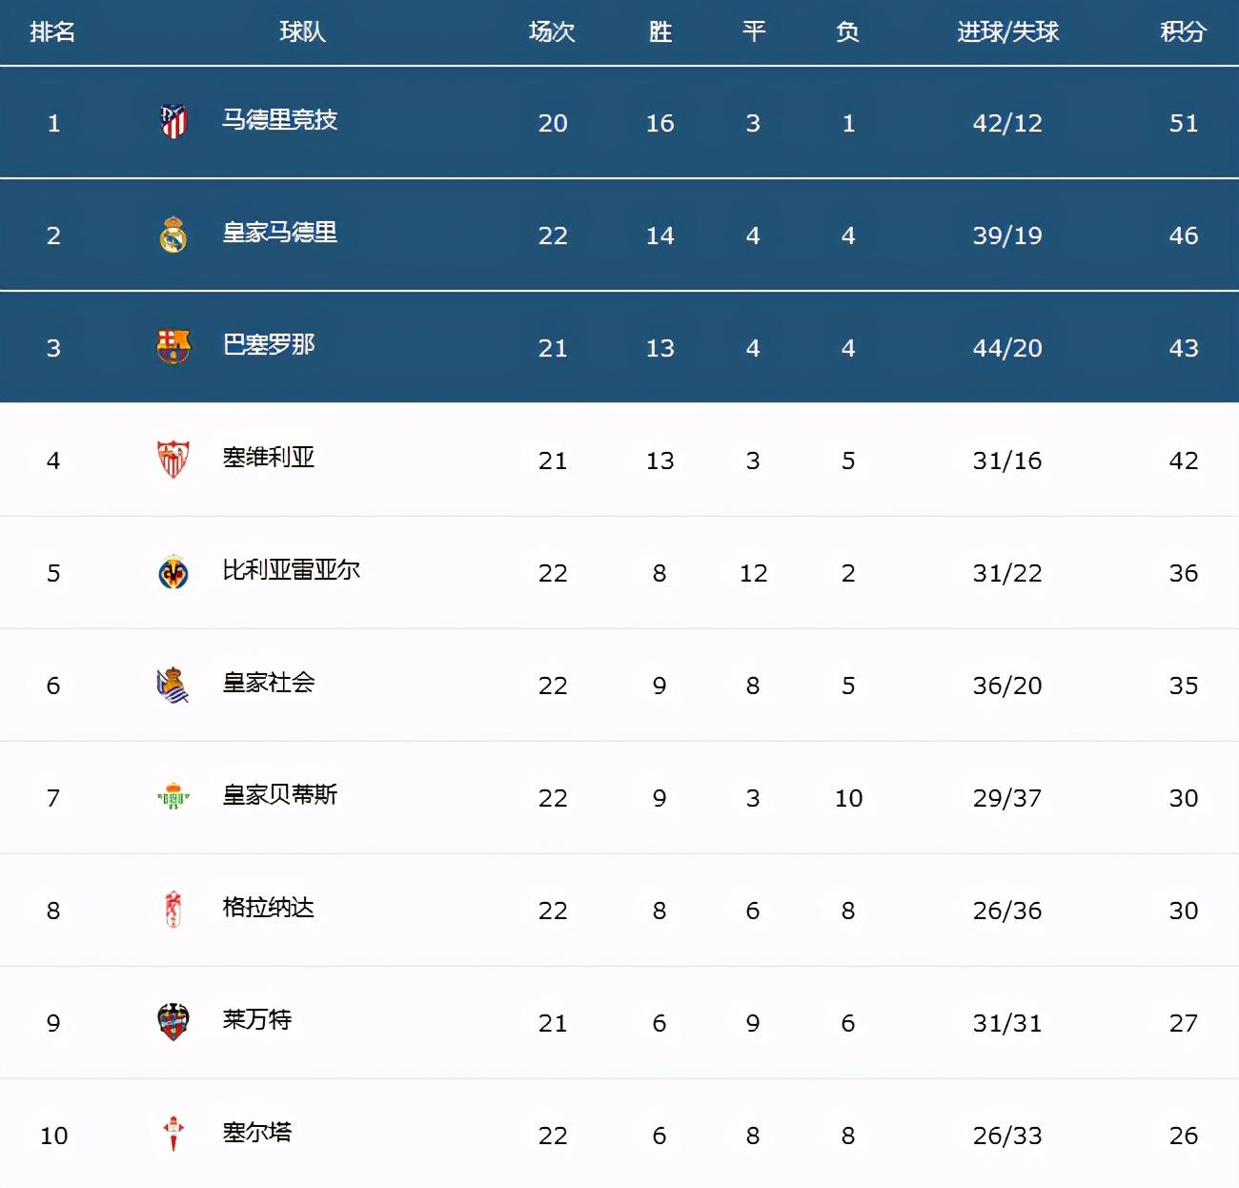The image size is (1239, 1188).
Task: Click the Atlético Madrid club crest
Action: 173,122
